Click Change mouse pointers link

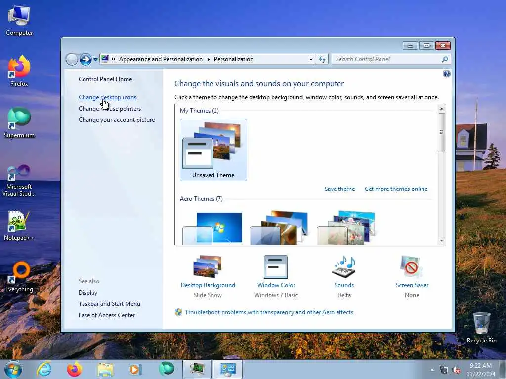[110, 109]
